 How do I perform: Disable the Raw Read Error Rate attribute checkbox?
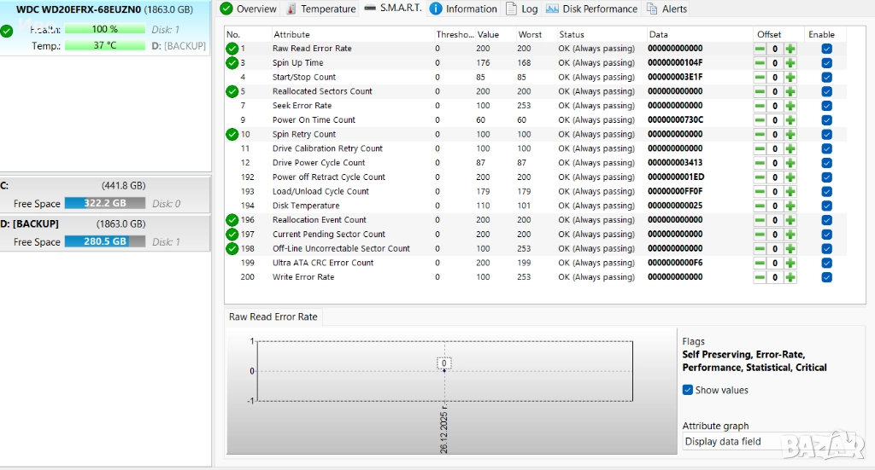point(826,49)
